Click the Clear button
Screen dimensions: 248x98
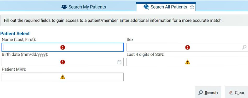(x=236, y=93)
